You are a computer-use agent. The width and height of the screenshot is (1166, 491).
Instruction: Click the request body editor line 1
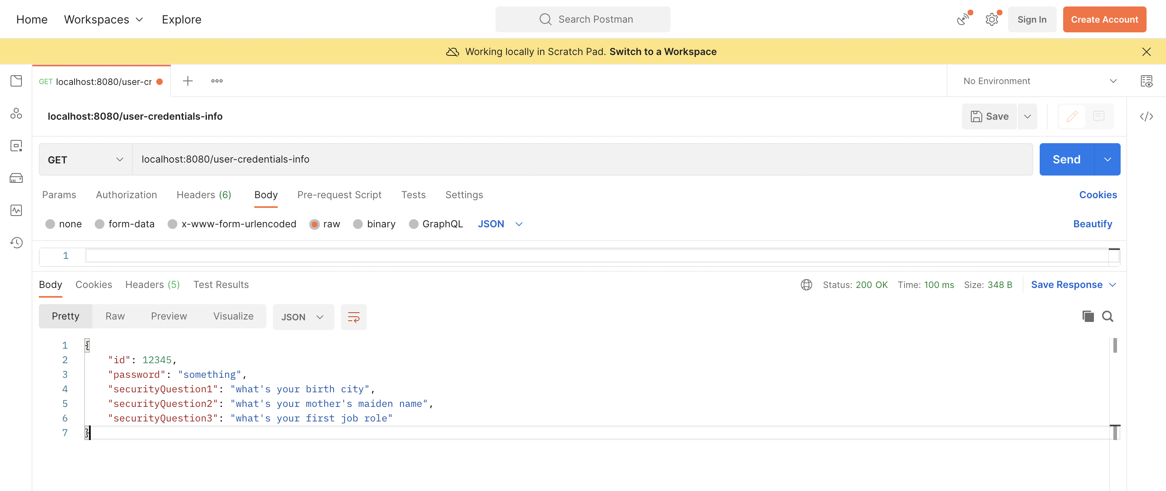point(597,256)
